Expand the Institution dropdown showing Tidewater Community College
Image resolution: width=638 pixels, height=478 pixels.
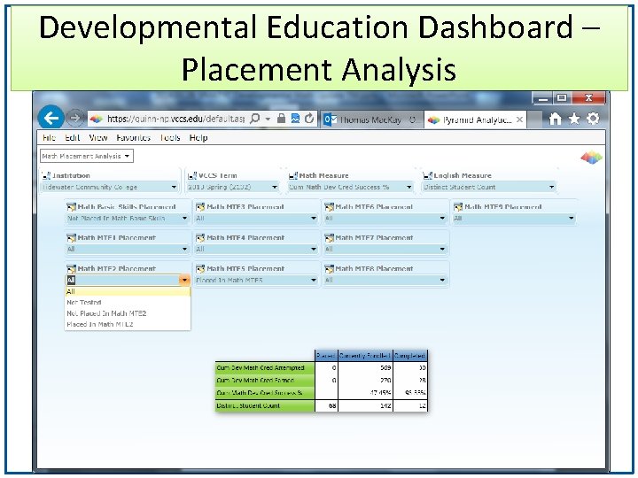coord(174,187)
